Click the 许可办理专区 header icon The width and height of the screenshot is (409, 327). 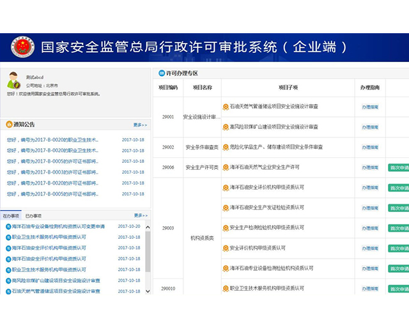(x=161, y=73)
